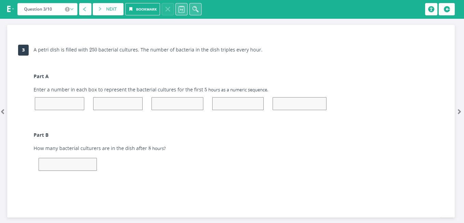Click the Part A heading text
The width and height of the screenshot is (464, 223).
tap(41, 76)
